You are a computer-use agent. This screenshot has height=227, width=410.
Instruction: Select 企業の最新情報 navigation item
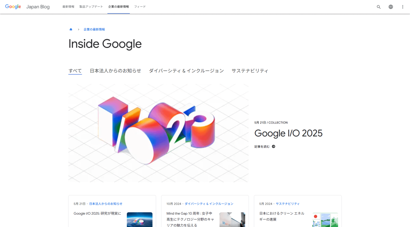pyautogui.click(x=119, y=7)
